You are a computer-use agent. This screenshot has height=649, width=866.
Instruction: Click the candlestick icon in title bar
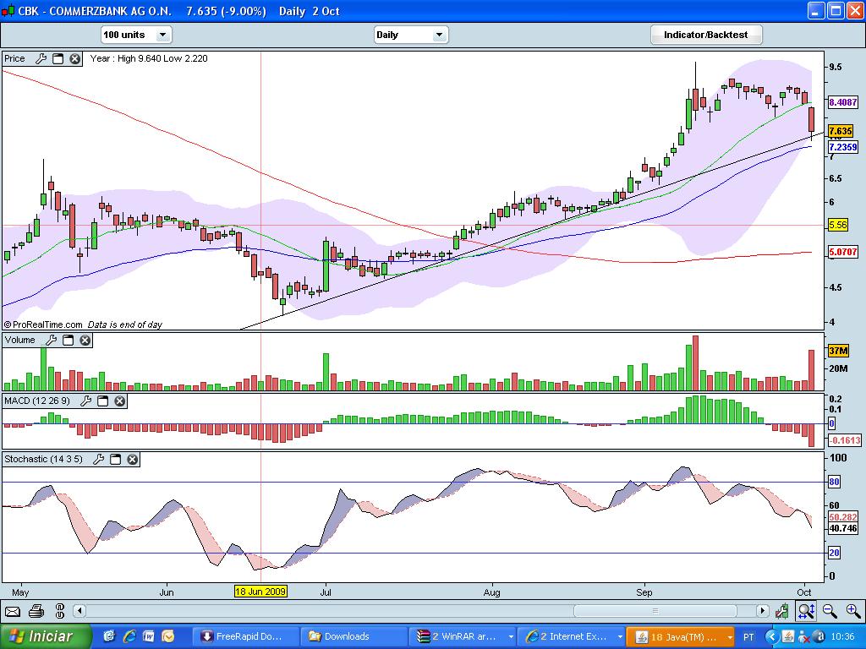pos(8,11)
